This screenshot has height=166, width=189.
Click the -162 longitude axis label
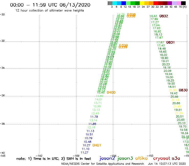tap(39, 156)
